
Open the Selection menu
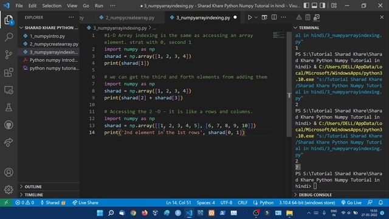tap(52, 5)
